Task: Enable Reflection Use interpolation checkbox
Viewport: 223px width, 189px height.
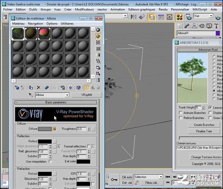Action: (x=50, y=162)
